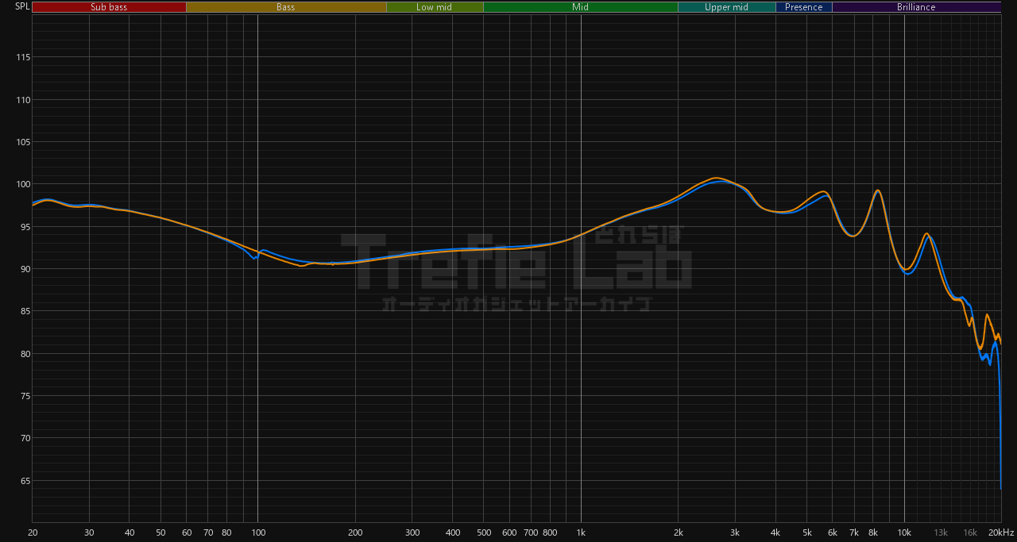Select the Bass frequency band header
1017x542 pixels.
286,7
